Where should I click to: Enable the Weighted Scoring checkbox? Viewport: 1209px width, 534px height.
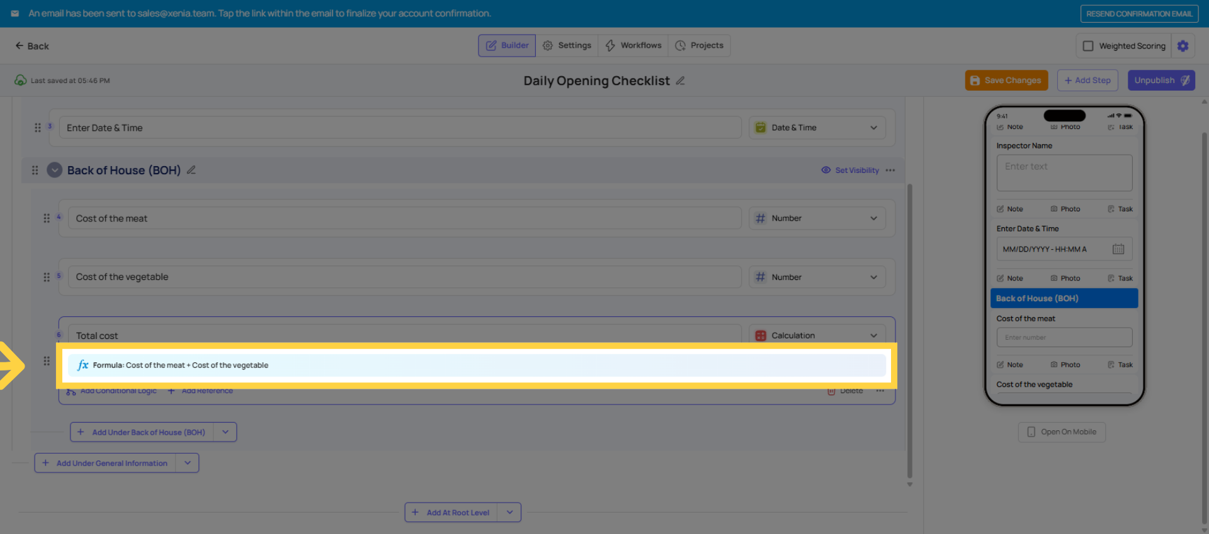pyautogui.click(x=1088, y=46)
